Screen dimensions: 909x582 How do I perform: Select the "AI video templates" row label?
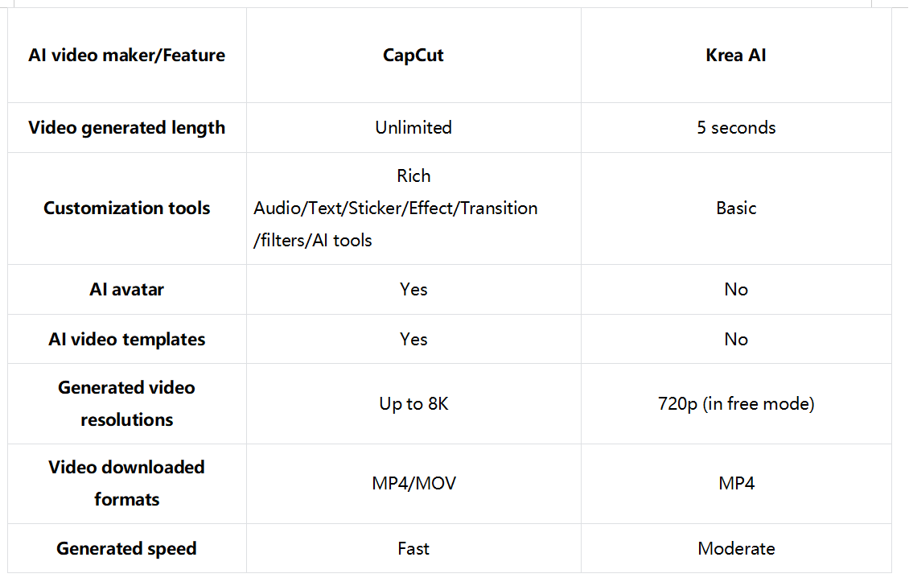click(127, 340)
